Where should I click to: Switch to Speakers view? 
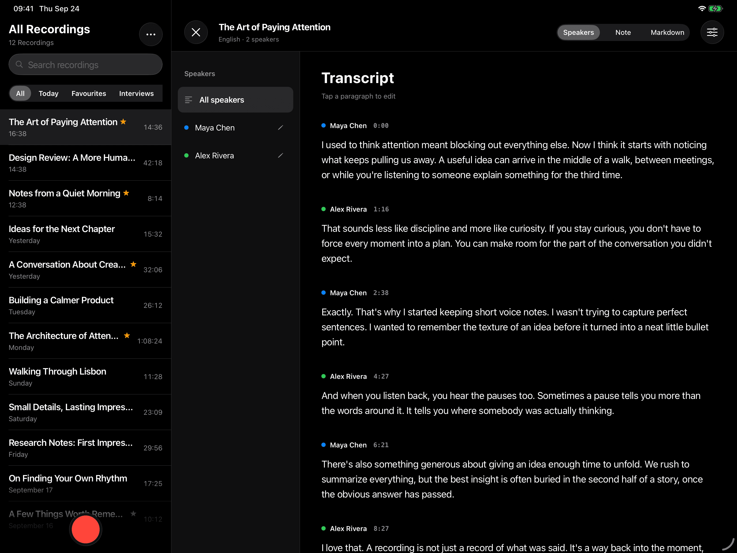pyautogui.click(x=578, y=32)
